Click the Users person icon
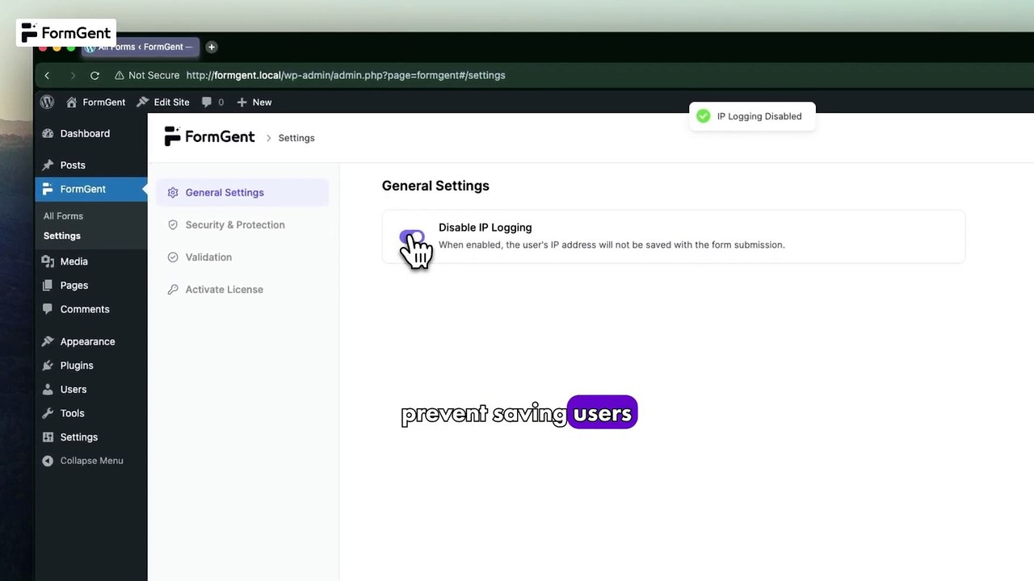Viewport: 1034px width, 581px height. point(48,389)
